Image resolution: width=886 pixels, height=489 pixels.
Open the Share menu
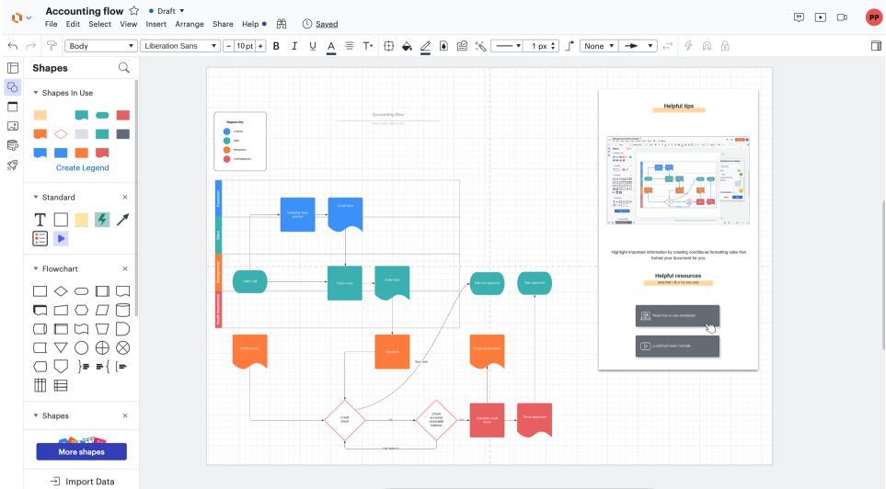point(223,24)
